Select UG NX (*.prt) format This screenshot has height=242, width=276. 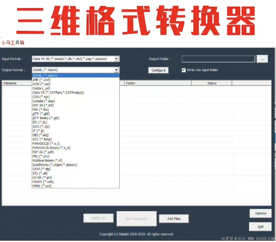click(x=75, y=178)
